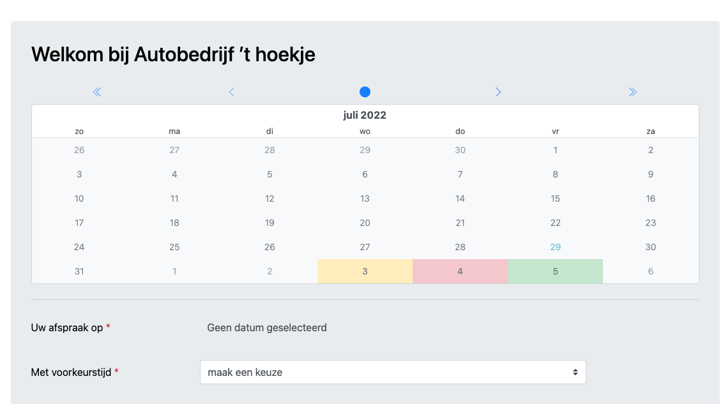The height and width of the screenshot is (404, 723).
Task: Select the red-highlighted date 4
Action: tap(460, 271)
